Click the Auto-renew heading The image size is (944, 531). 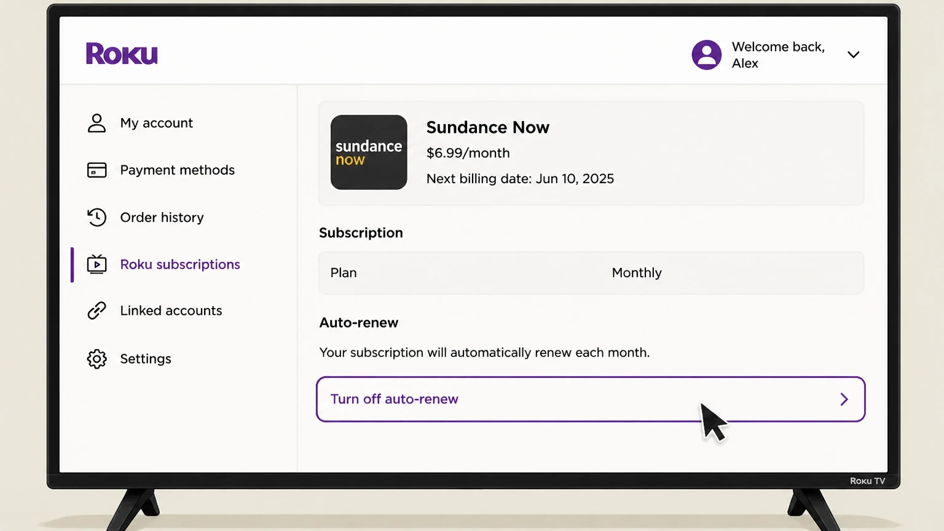tap(359, 323)
